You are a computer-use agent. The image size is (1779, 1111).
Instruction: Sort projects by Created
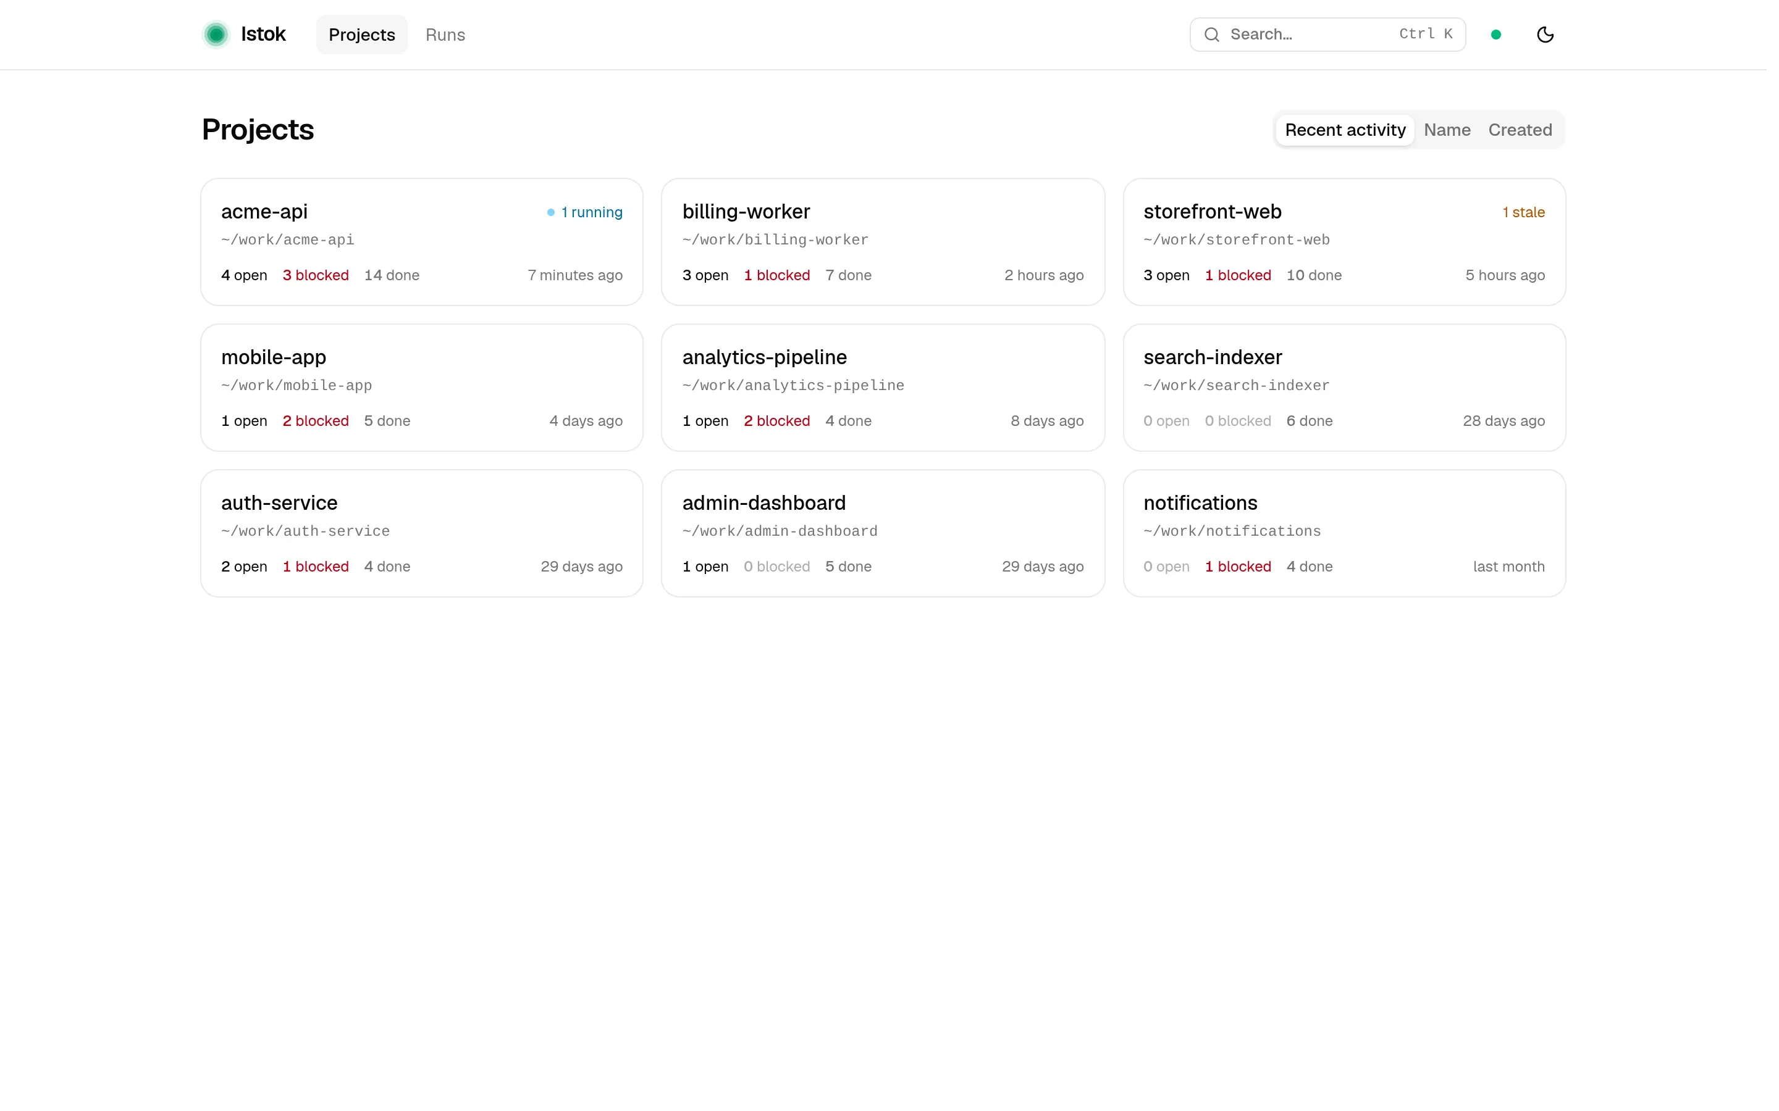[1520, 130]
